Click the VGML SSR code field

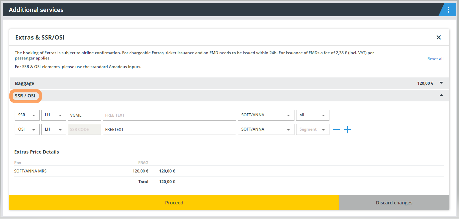point(84,115)
